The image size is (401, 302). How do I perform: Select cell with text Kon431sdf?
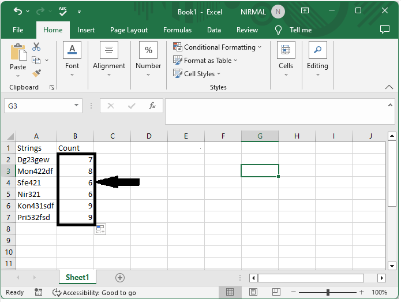(x=36, y=206)
